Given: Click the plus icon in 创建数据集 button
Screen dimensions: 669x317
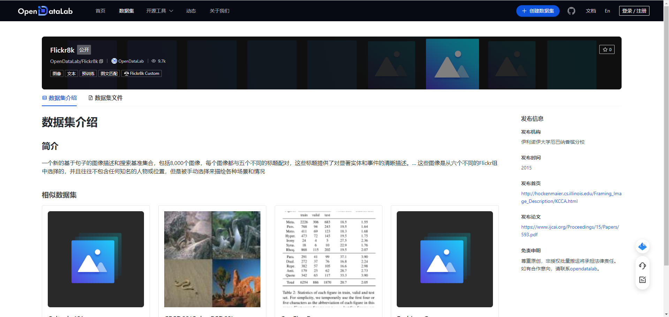Looking at the screenshot, I should (x=524, y=11).
